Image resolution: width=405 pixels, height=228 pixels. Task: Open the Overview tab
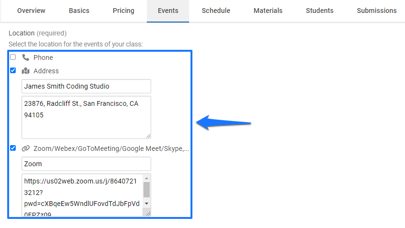click(x=31, y=11)
